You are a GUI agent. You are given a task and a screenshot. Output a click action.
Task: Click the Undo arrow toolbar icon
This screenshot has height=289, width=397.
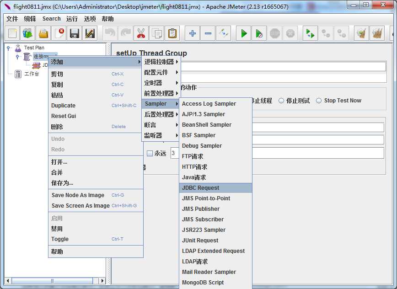coord(110,33)
